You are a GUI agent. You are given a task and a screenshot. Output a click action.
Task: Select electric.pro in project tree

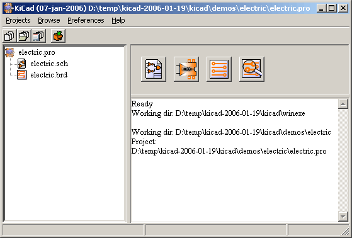[37, 52]
